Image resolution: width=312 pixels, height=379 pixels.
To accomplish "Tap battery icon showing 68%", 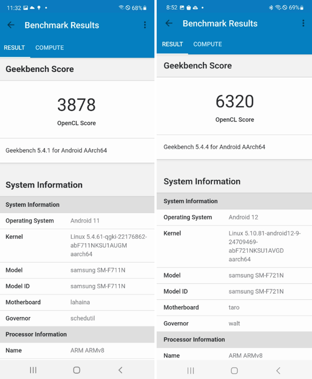I will (145, 8).
